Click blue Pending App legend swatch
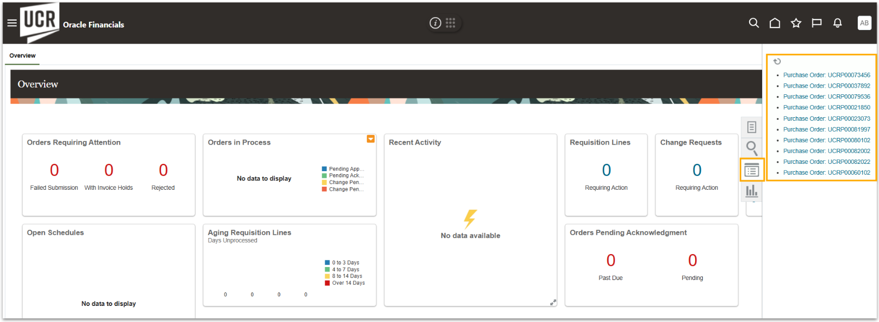Screen dimensions: 879x322 324,169
